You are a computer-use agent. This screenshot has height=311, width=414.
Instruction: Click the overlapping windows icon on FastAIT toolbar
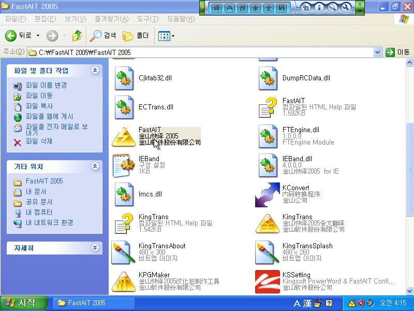306,8
